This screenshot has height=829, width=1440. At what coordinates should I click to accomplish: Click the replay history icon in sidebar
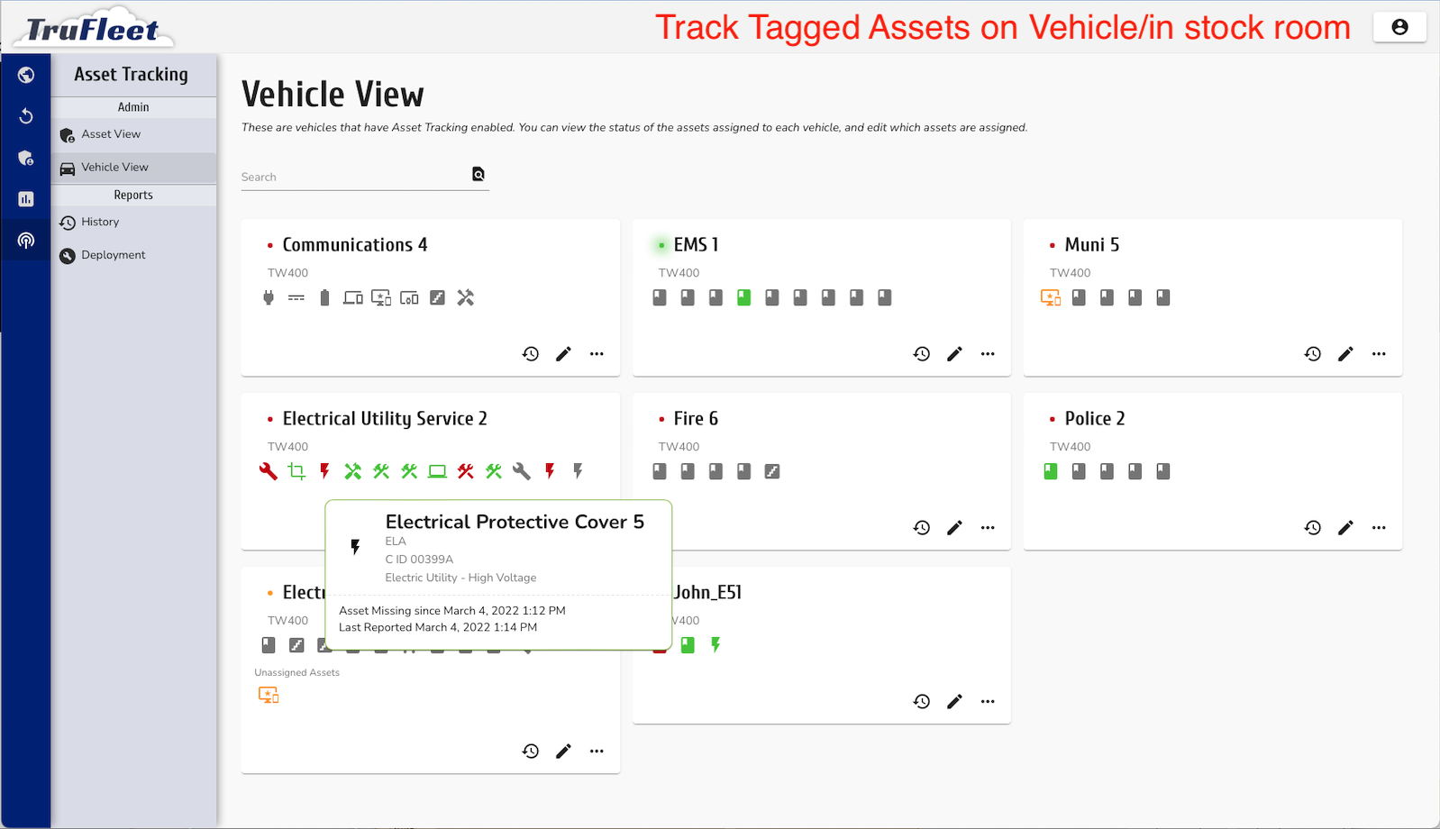coord(26,116)
